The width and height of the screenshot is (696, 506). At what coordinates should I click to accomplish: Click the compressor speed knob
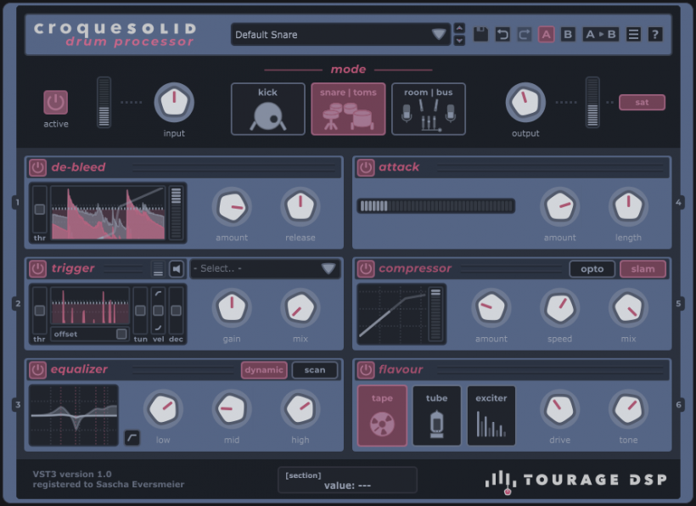tap(559, 308)
